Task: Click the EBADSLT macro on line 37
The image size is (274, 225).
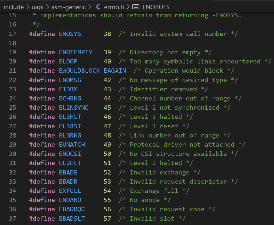Action: pos(71,218)
